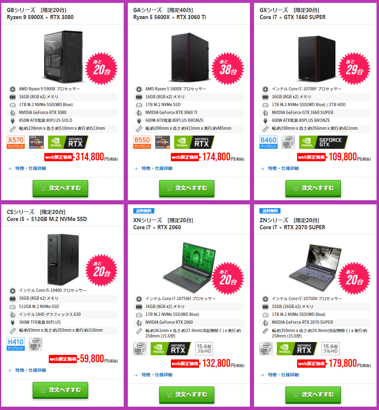
Task: Click Core i5 badge on CS series
Action: tap(36, 344)
